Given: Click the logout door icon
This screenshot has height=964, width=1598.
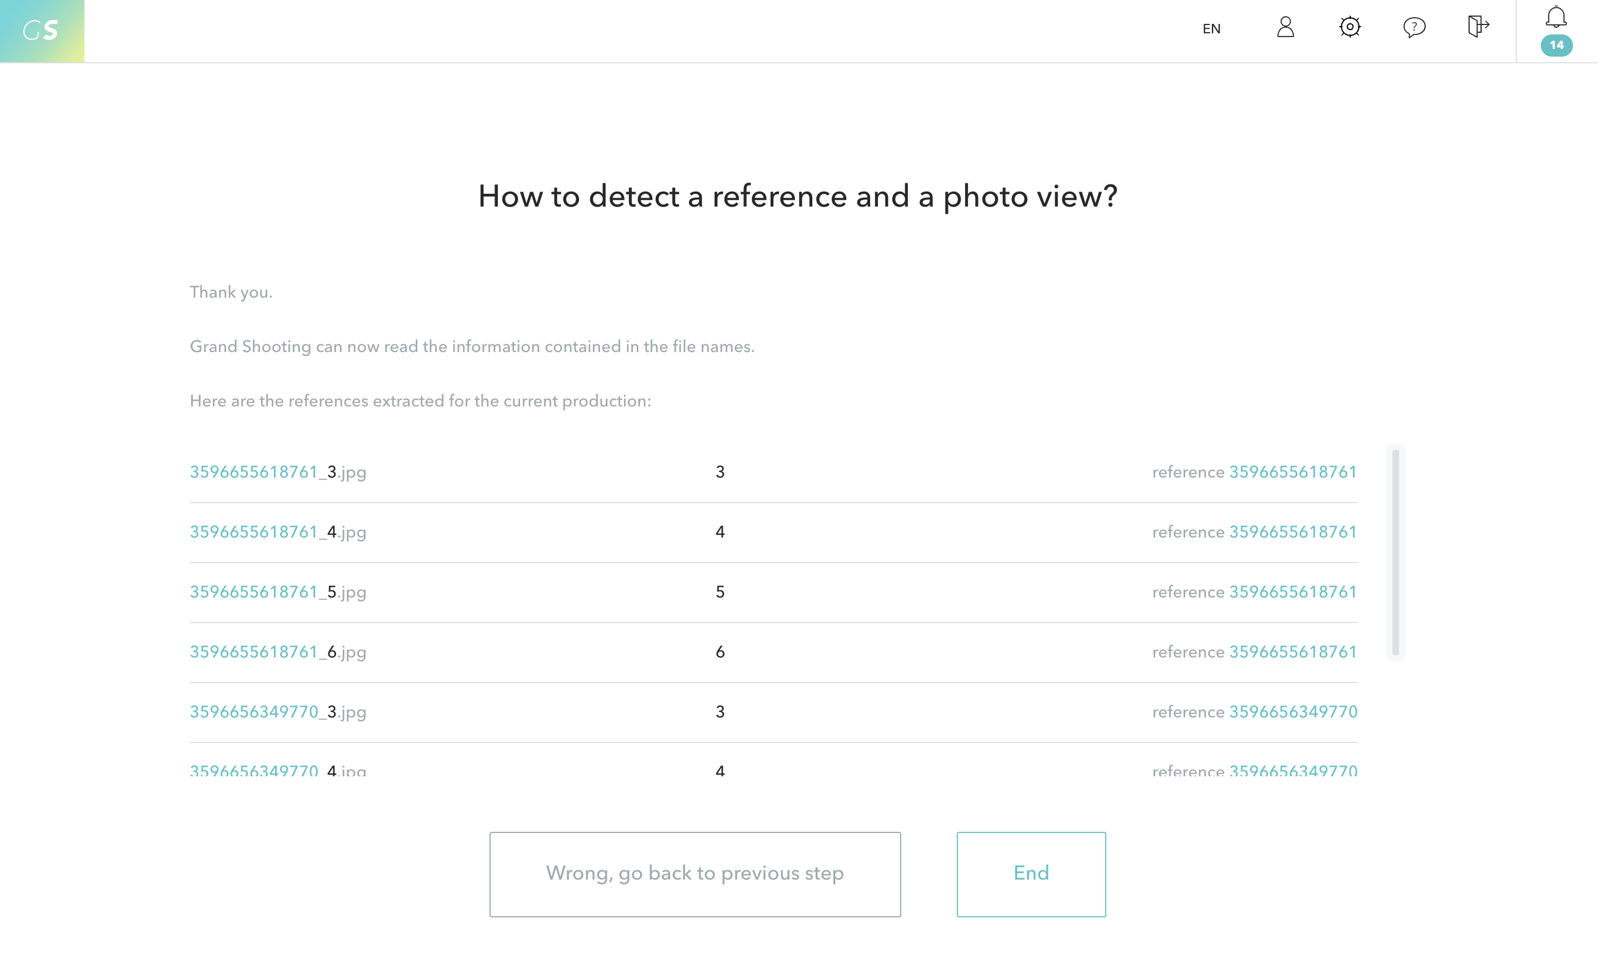Looking at the screenshot, I should 1477,27.
